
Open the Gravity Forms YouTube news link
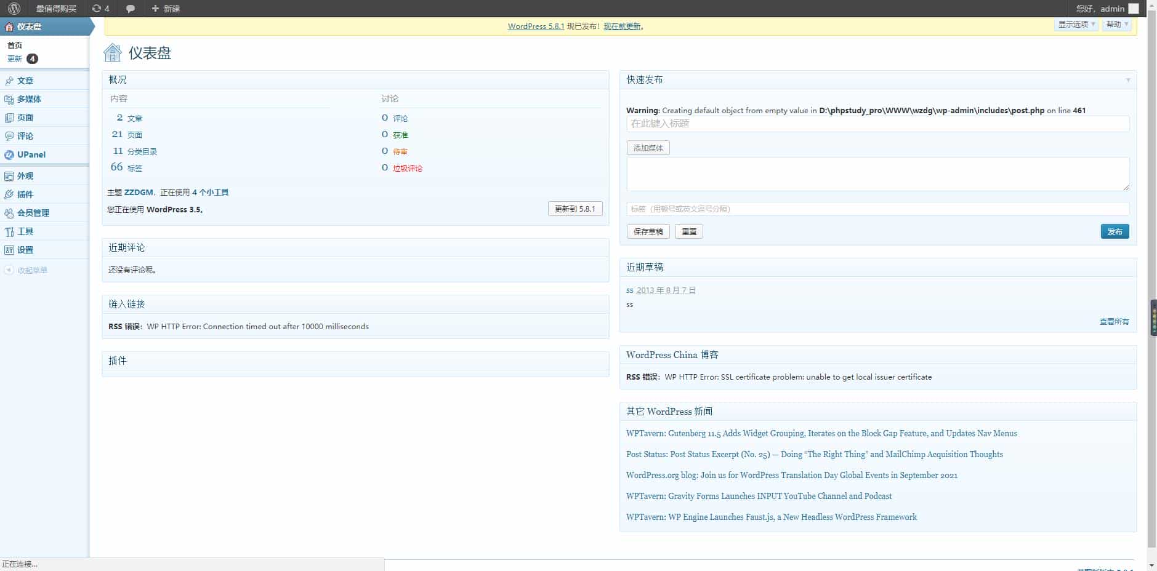coord(759,496)
